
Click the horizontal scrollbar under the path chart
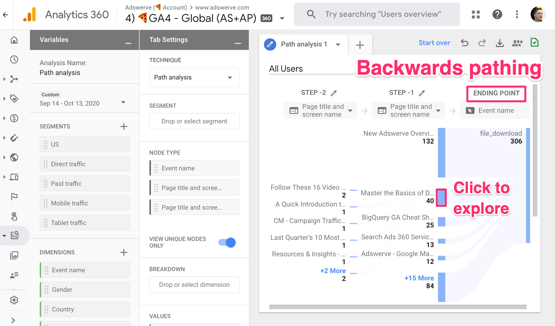(x=398, y=307)
